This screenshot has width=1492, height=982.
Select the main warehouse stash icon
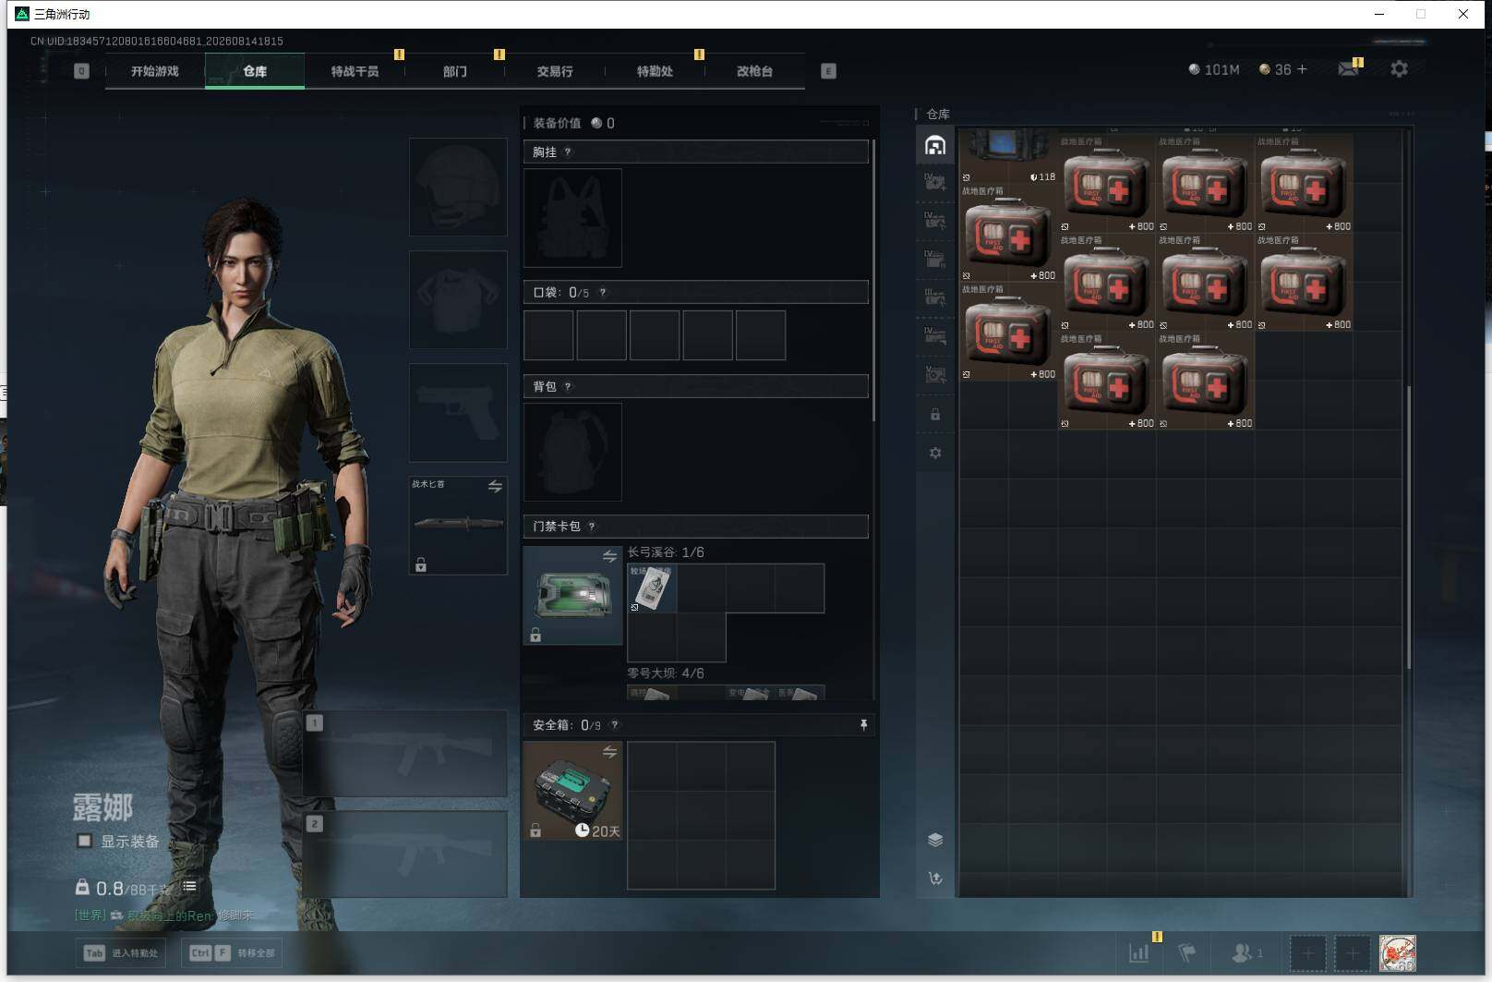pyautogui.click(x=935, y=145)
